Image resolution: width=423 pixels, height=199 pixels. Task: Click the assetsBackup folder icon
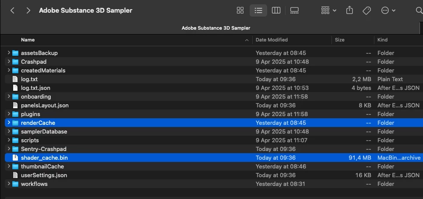tap(15, 53)
